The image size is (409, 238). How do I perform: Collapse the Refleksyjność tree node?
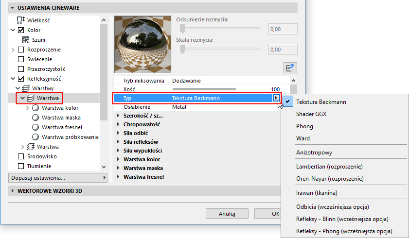[13, 79]
